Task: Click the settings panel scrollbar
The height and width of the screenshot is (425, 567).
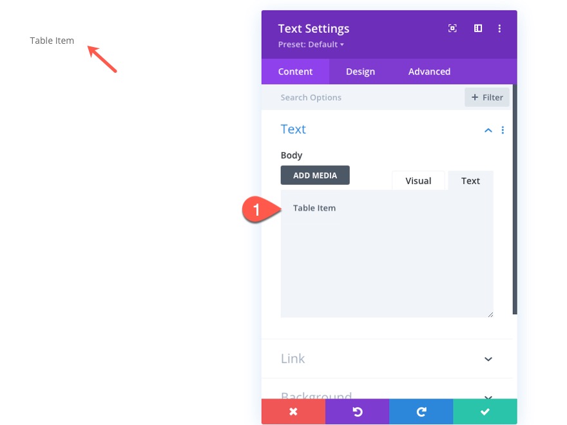Action: (515, 199)
